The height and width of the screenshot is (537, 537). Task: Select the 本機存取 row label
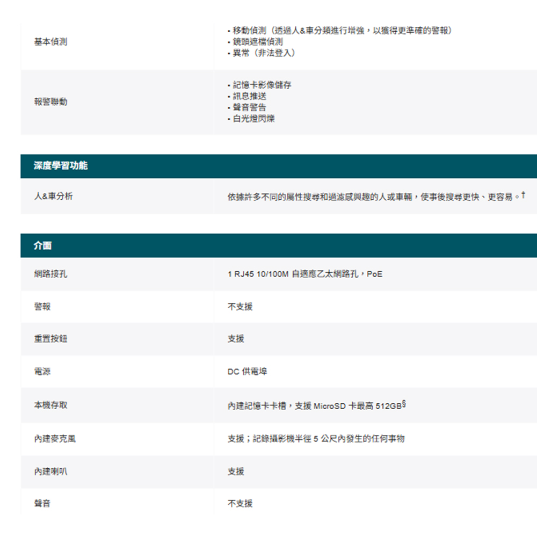(x=51, y=405)
